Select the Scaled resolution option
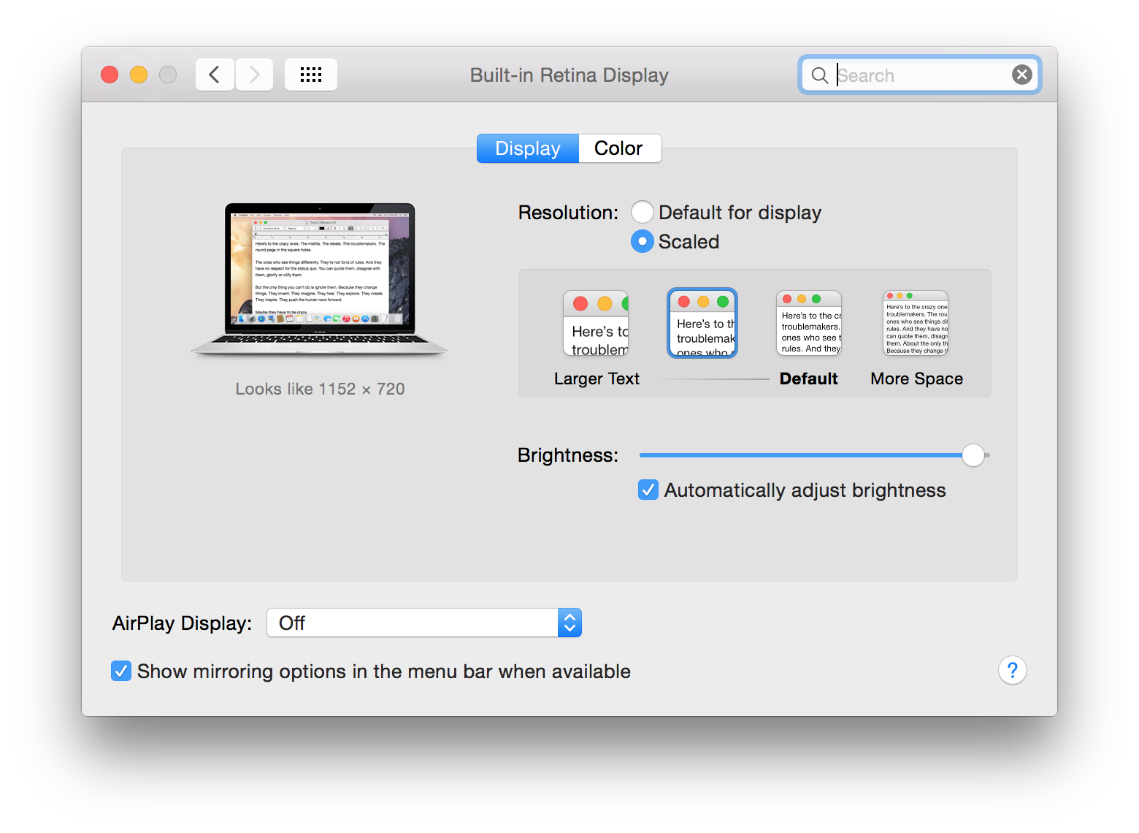1139x833 pixels. click(x=643, y=241)
